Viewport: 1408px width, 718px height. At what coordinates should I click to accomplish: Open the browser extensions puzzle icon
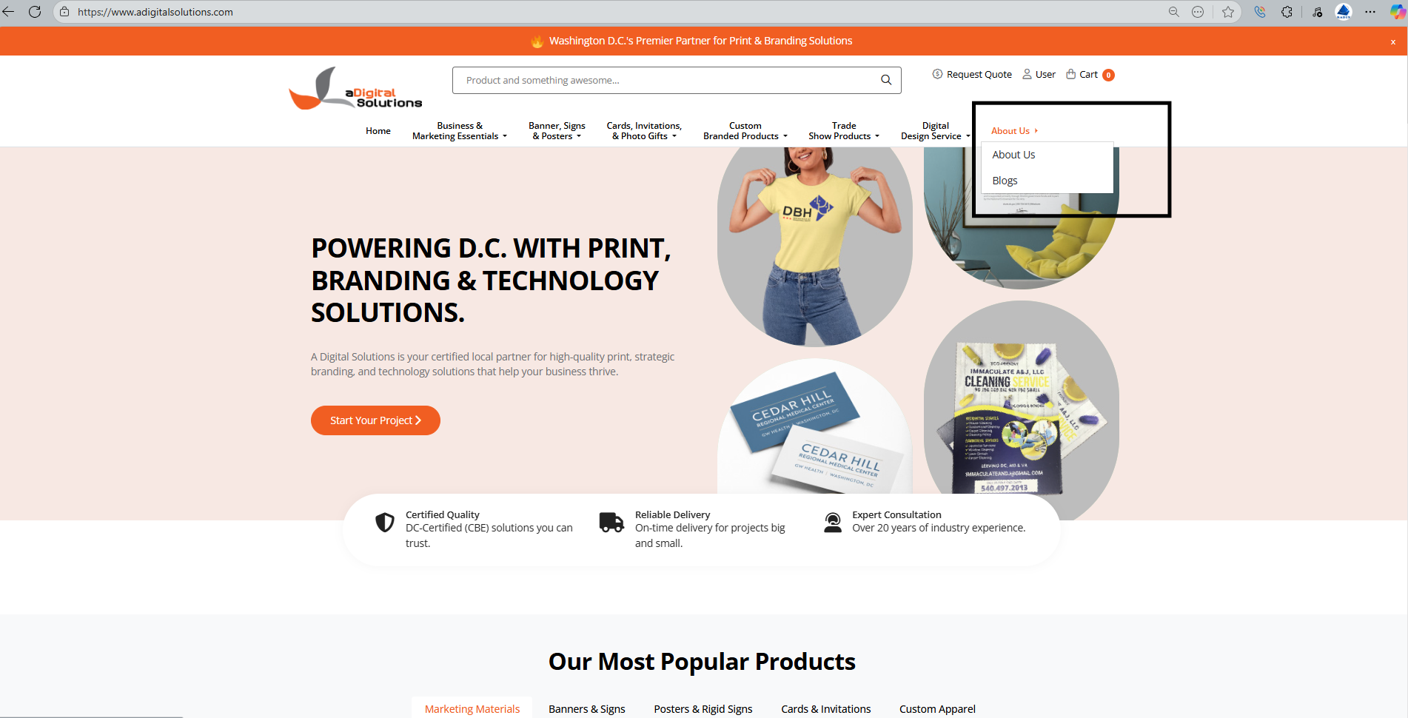(x=1287, y=12)
